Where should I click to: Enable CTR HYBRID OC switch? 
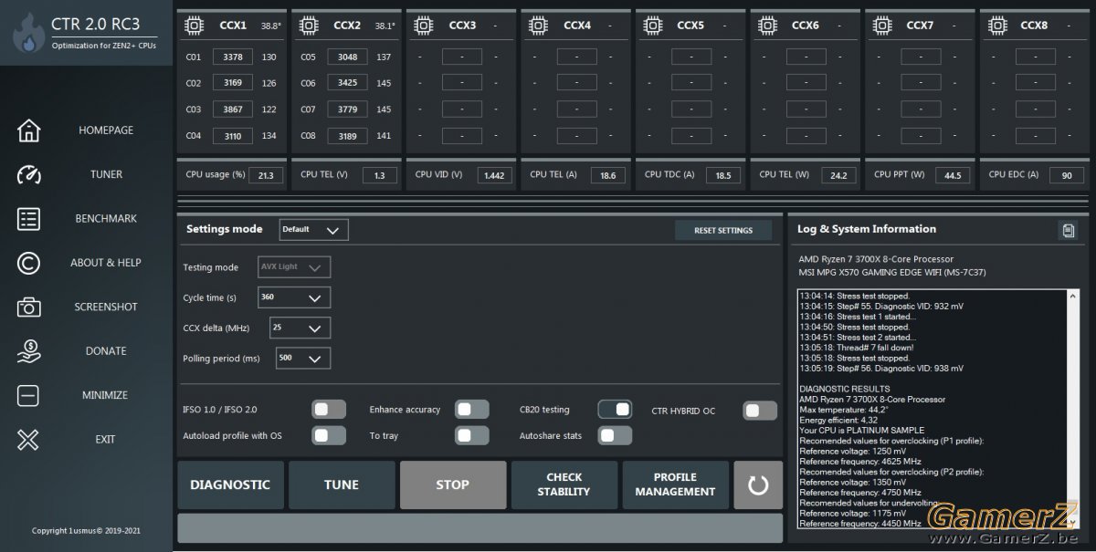pos(760,410)
